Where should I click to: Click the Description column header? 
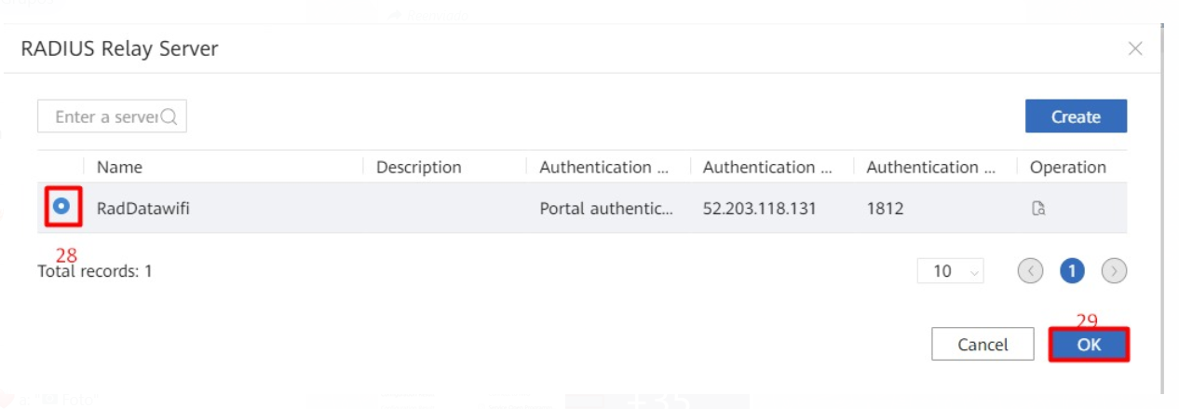coord(418,168)
